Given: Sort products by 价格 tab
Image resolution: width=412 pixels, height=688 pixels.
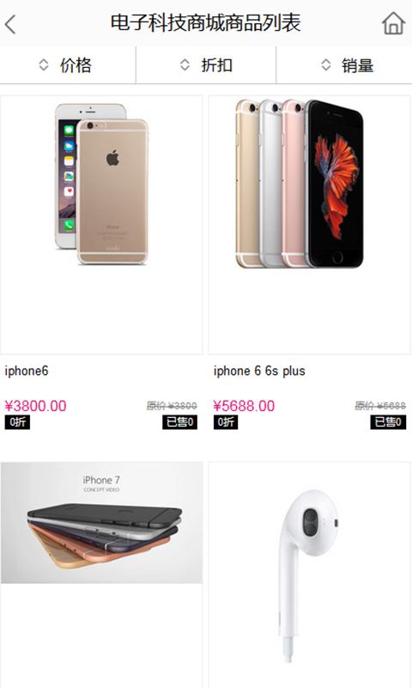Looking at the screenshot, I should point(68,65).
